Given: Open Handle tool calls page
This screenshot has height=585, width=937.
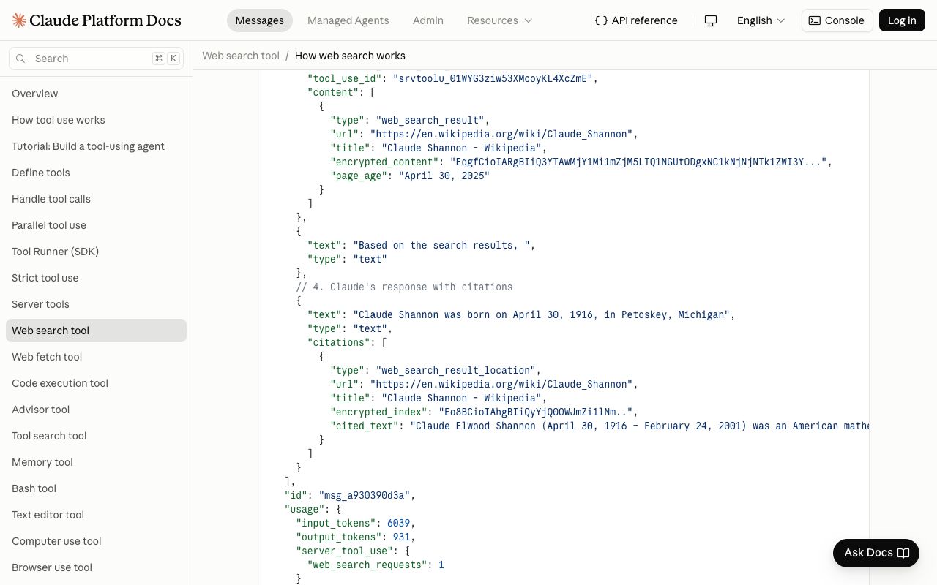Looking at the screenshot, I should tap(96, 199).
